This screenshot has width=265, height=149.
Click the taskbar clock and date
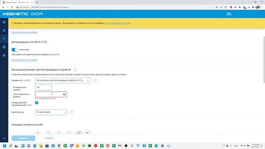pos(255,146)
